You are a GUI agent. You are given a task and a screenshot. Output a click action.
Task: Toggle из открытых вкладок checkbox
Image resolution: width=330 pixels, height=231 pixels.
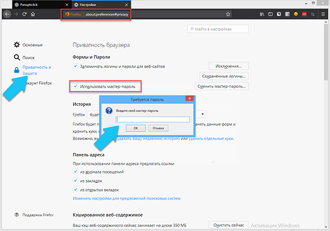pos(75,189)
